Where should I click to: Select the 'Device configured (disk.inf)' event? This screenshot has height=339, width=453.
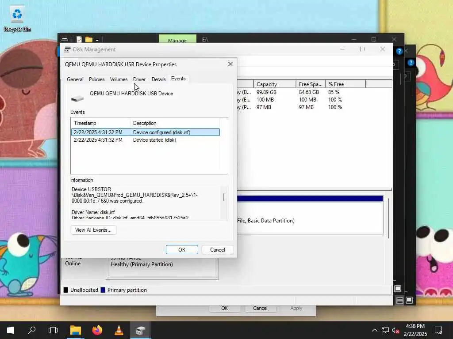coord(145,132)
